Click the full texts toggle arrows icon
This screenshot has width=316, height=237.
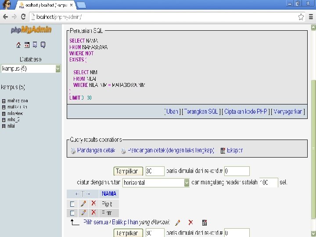click(x=83, y=194)
